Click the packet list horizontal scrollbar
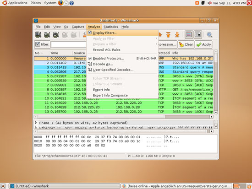This screenshot has width=252, height=189. click(x=124, y=117)
